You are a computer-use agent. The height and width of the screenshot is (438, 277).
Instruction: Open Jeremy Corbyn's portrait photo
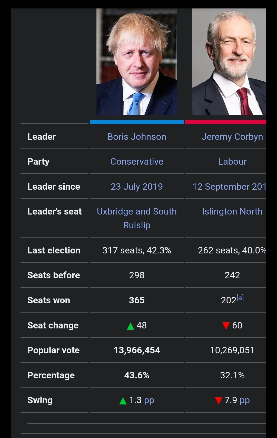pyautogui.click(x=229, y=62)
